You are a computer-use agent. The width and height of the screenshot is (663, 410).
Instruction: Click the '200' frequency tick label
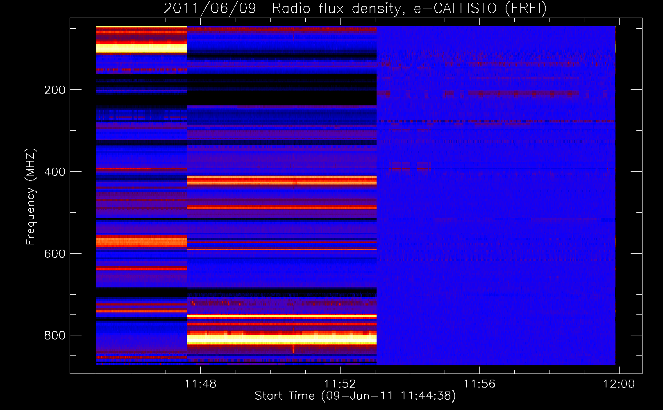[55, 90]
